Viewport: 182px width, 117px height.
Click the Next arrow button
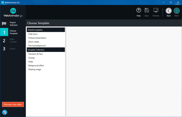pos(177,11)
